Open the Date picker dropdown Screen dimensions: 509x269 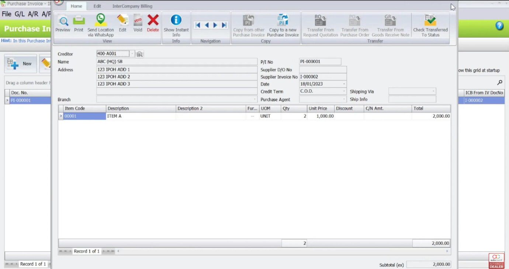coord(344,84)
